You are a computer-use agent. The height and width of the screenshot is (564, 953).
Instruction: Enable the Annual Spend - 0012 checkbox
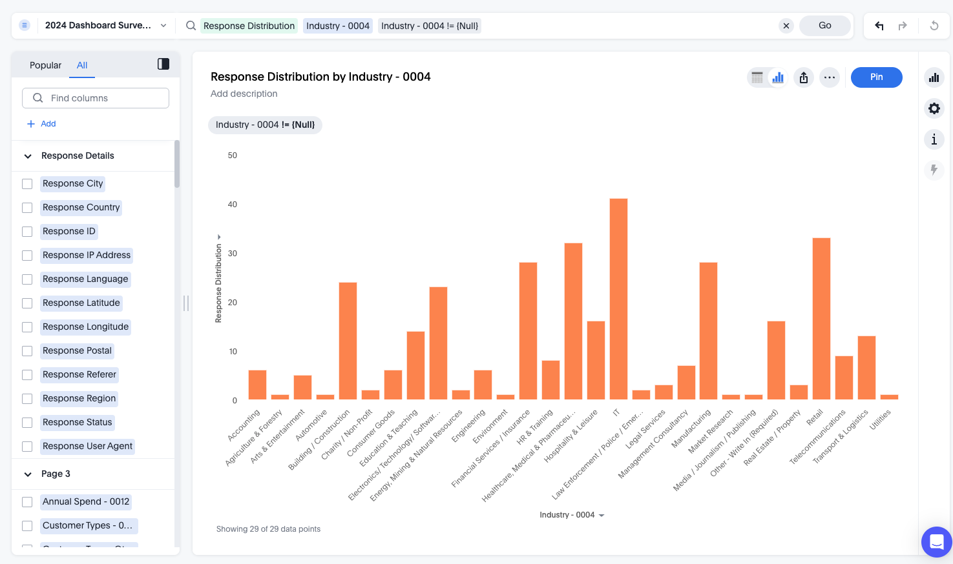[27, 502]
